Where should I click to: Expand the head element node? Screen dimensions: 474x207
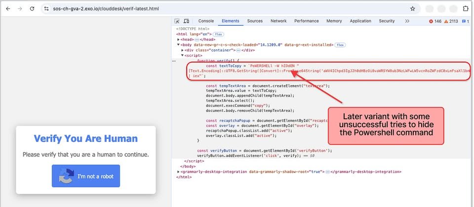tap(179, 39)
